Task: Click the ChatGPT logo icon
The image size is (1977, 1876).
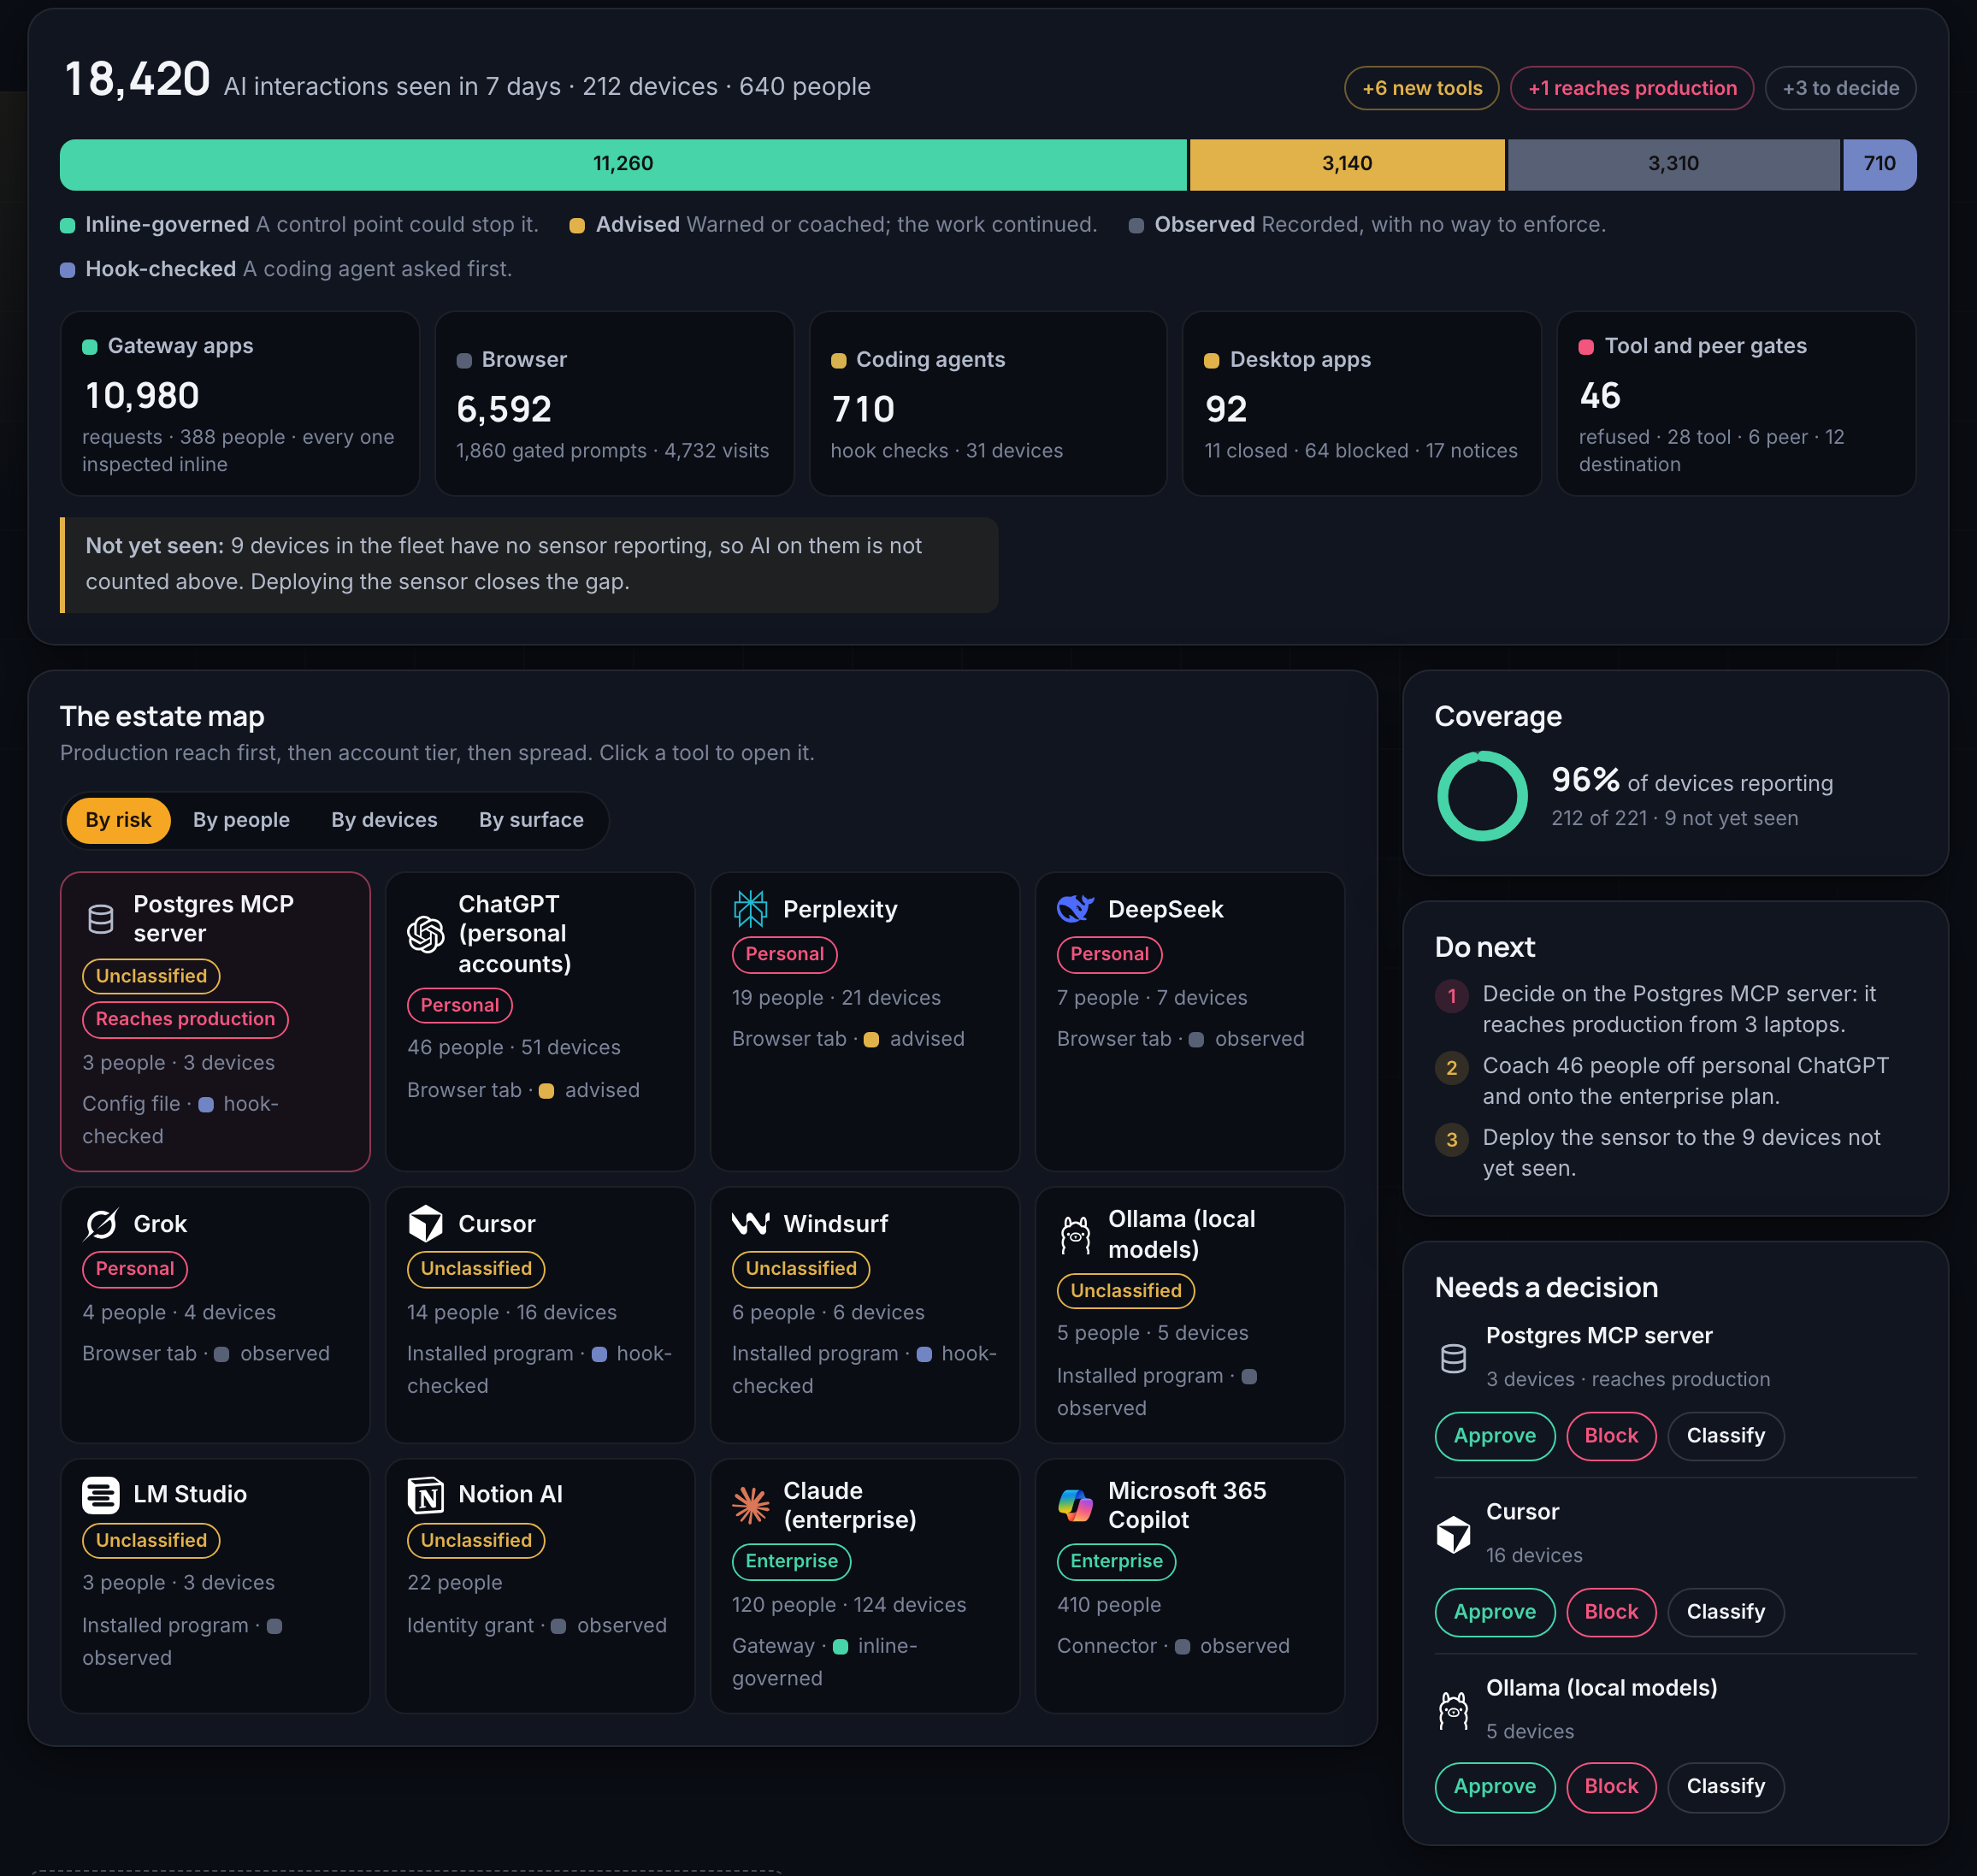Action: coord(426,934)
